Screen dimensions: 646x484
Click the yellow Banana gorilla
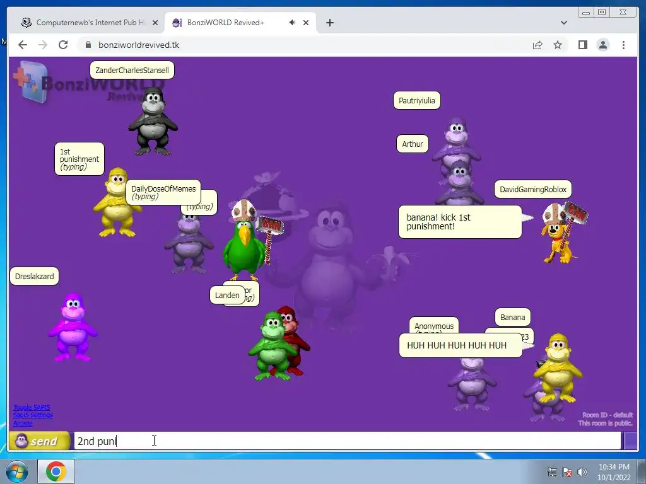pos(558,369)
